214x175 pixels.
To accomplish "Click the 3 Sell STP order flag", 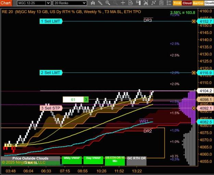I will 51,108.
